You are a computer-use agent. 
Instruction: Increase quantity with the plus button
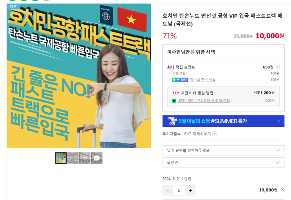190,190
